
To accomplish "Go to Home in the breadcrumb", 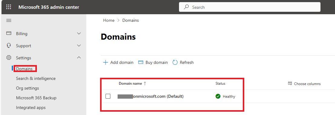I will (x=109, y=20).
